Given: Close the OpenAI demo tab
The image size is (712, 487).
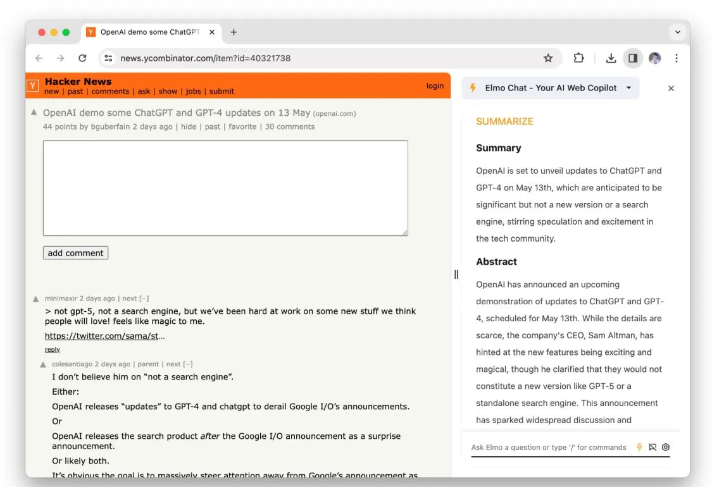Looking at the screenshot, I should 211,32.
